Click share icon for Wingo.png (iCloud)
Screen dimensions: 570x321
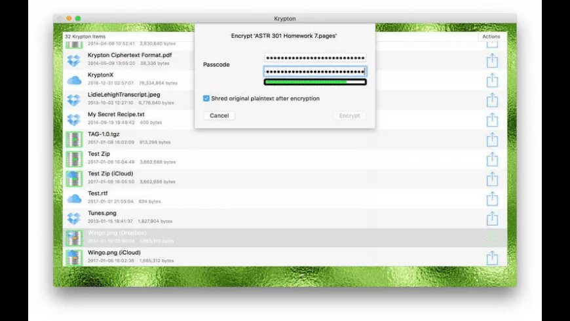pos(492,257)
